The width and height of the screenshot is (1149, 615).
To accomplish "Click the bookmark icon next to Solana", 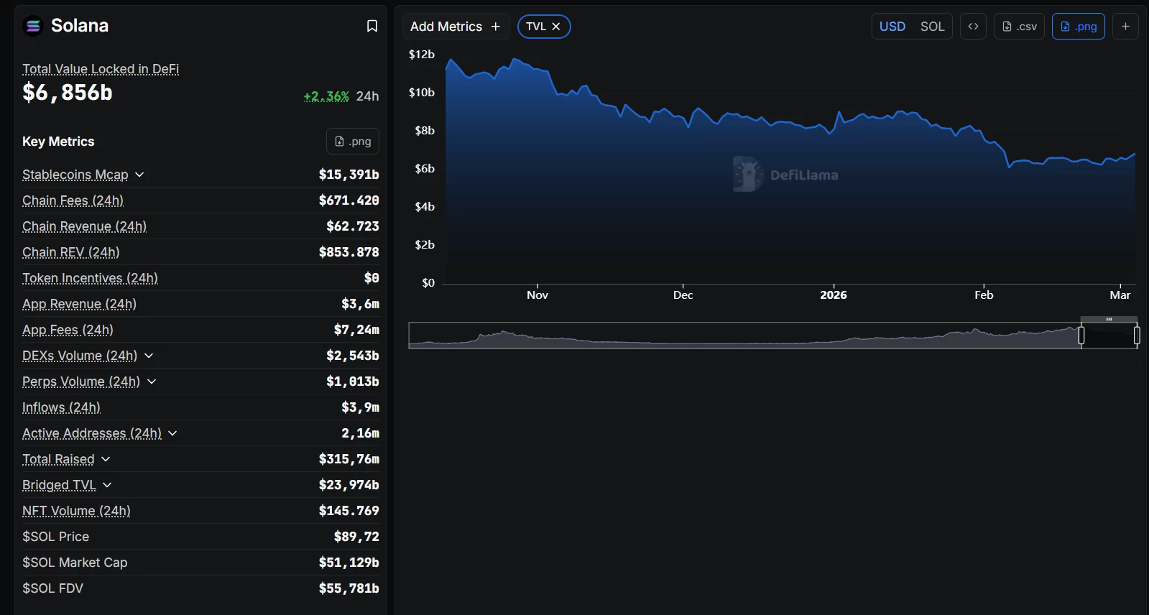I will (372, 26).
